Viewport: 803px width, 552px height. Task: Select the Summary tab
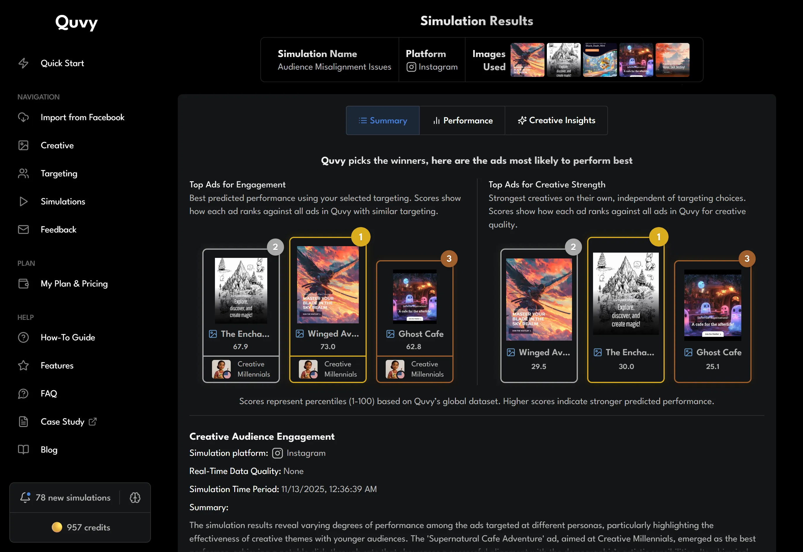(382, 120)
